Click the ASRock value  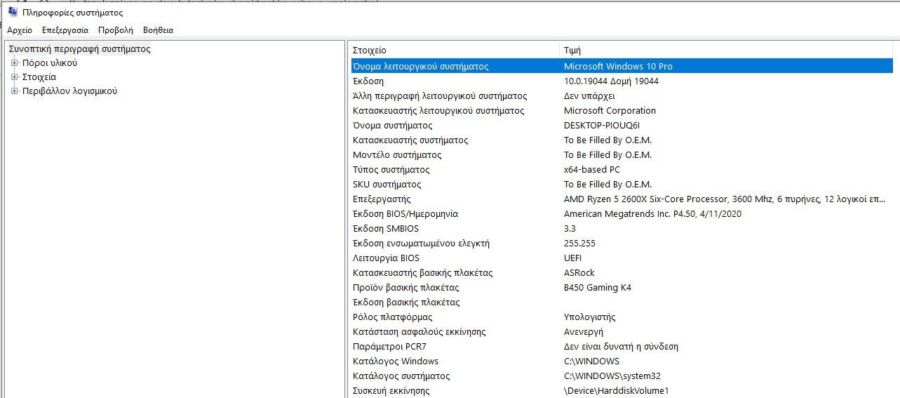tap(579, 272)
